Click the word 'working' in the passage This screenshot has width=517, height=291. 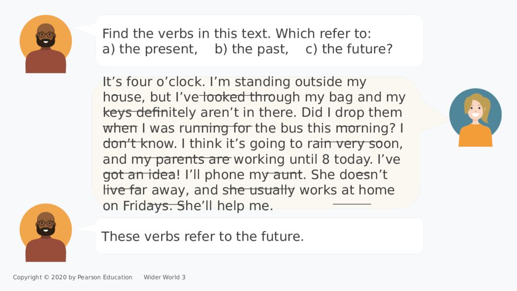click(259, 160)
